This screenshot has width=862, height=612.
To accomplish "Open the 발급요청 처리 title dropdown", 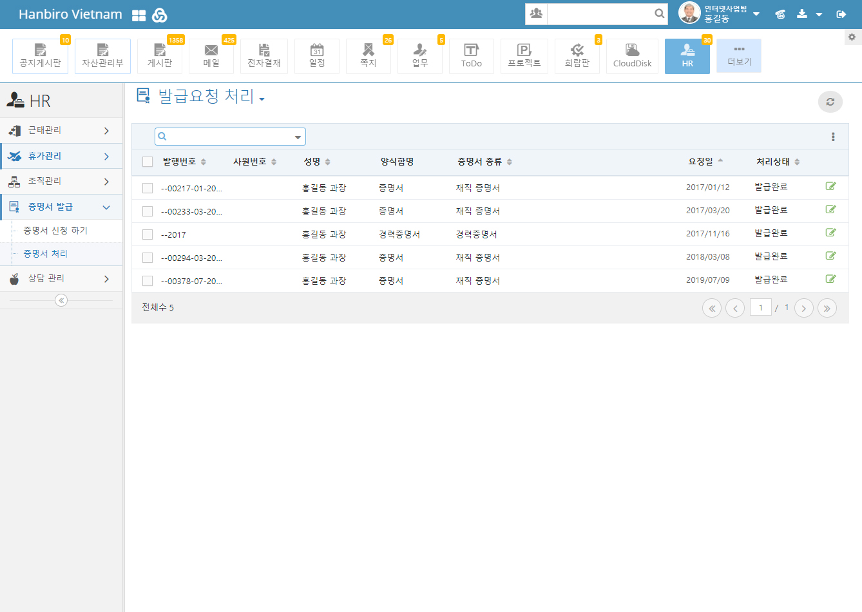I will pos(262,99).
